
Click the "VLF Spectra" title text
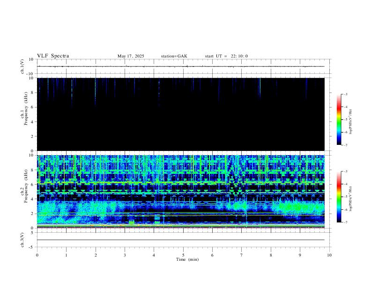[53, 56]
